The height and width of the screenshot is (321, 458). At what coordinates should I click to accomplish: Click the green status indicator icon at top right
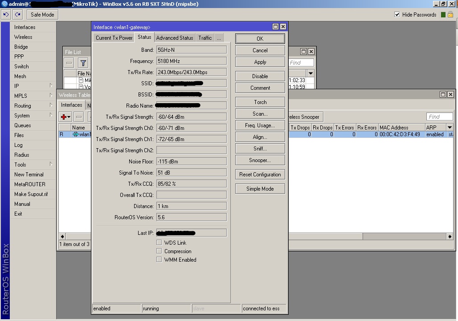[x=443, y=15]
